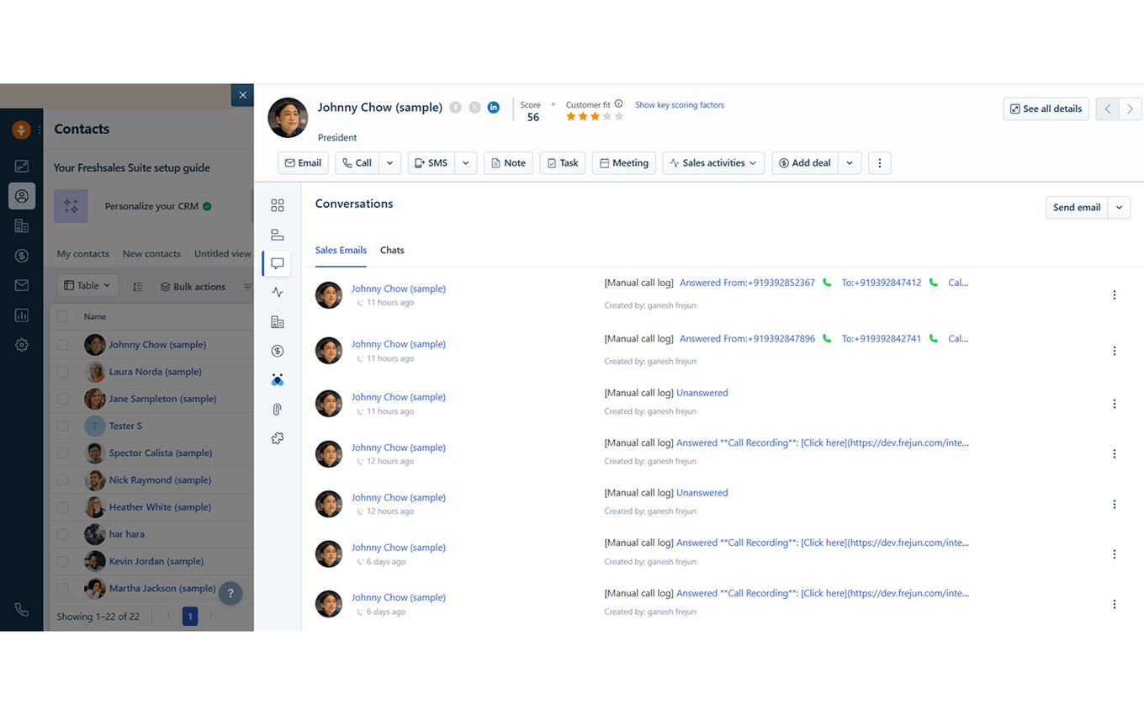Open the Sales activities dropdown
Image resolution: width=1144 pixels, height=715 pixels.
[x=713, y=163]
